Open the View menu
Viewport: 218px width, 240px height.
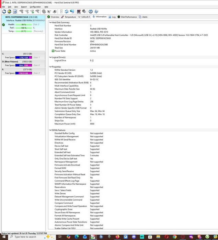[x=16, y=7]
